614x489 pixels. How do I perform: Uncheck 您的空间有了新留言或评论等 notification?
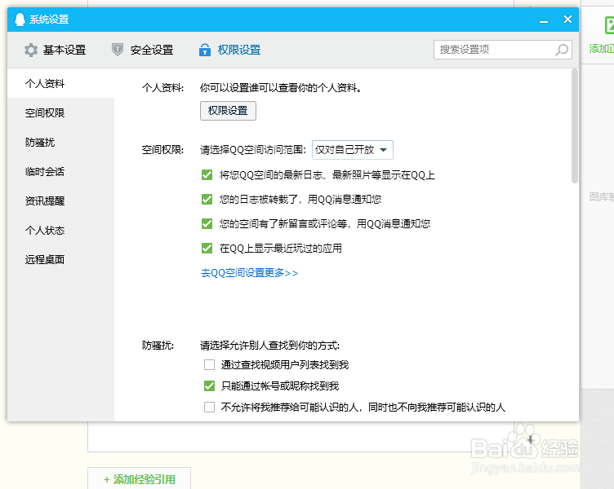tap(207, 223)
